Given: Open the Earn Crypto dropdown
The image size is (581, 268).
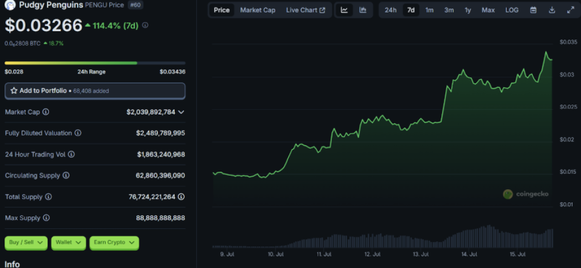Looking at the screenshot, I should (x=114, y=243).
